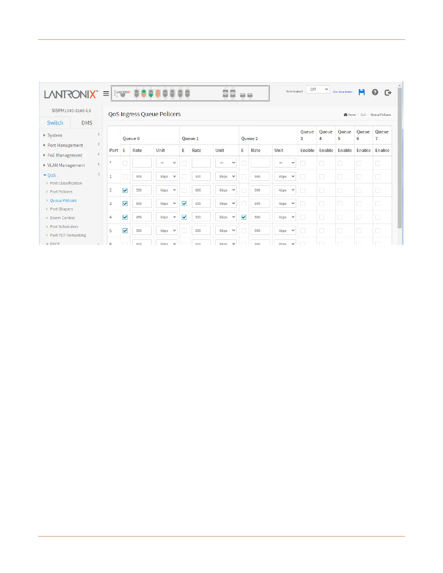Toggle Queue 0 enable checkbox for port 5

[125, 231]
